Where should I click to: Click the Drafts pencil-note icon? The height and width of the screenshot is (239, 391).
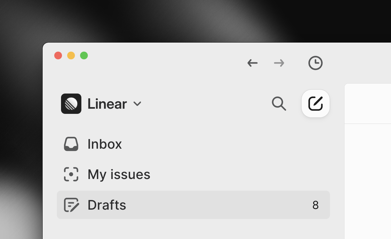(x=71, y=205)
